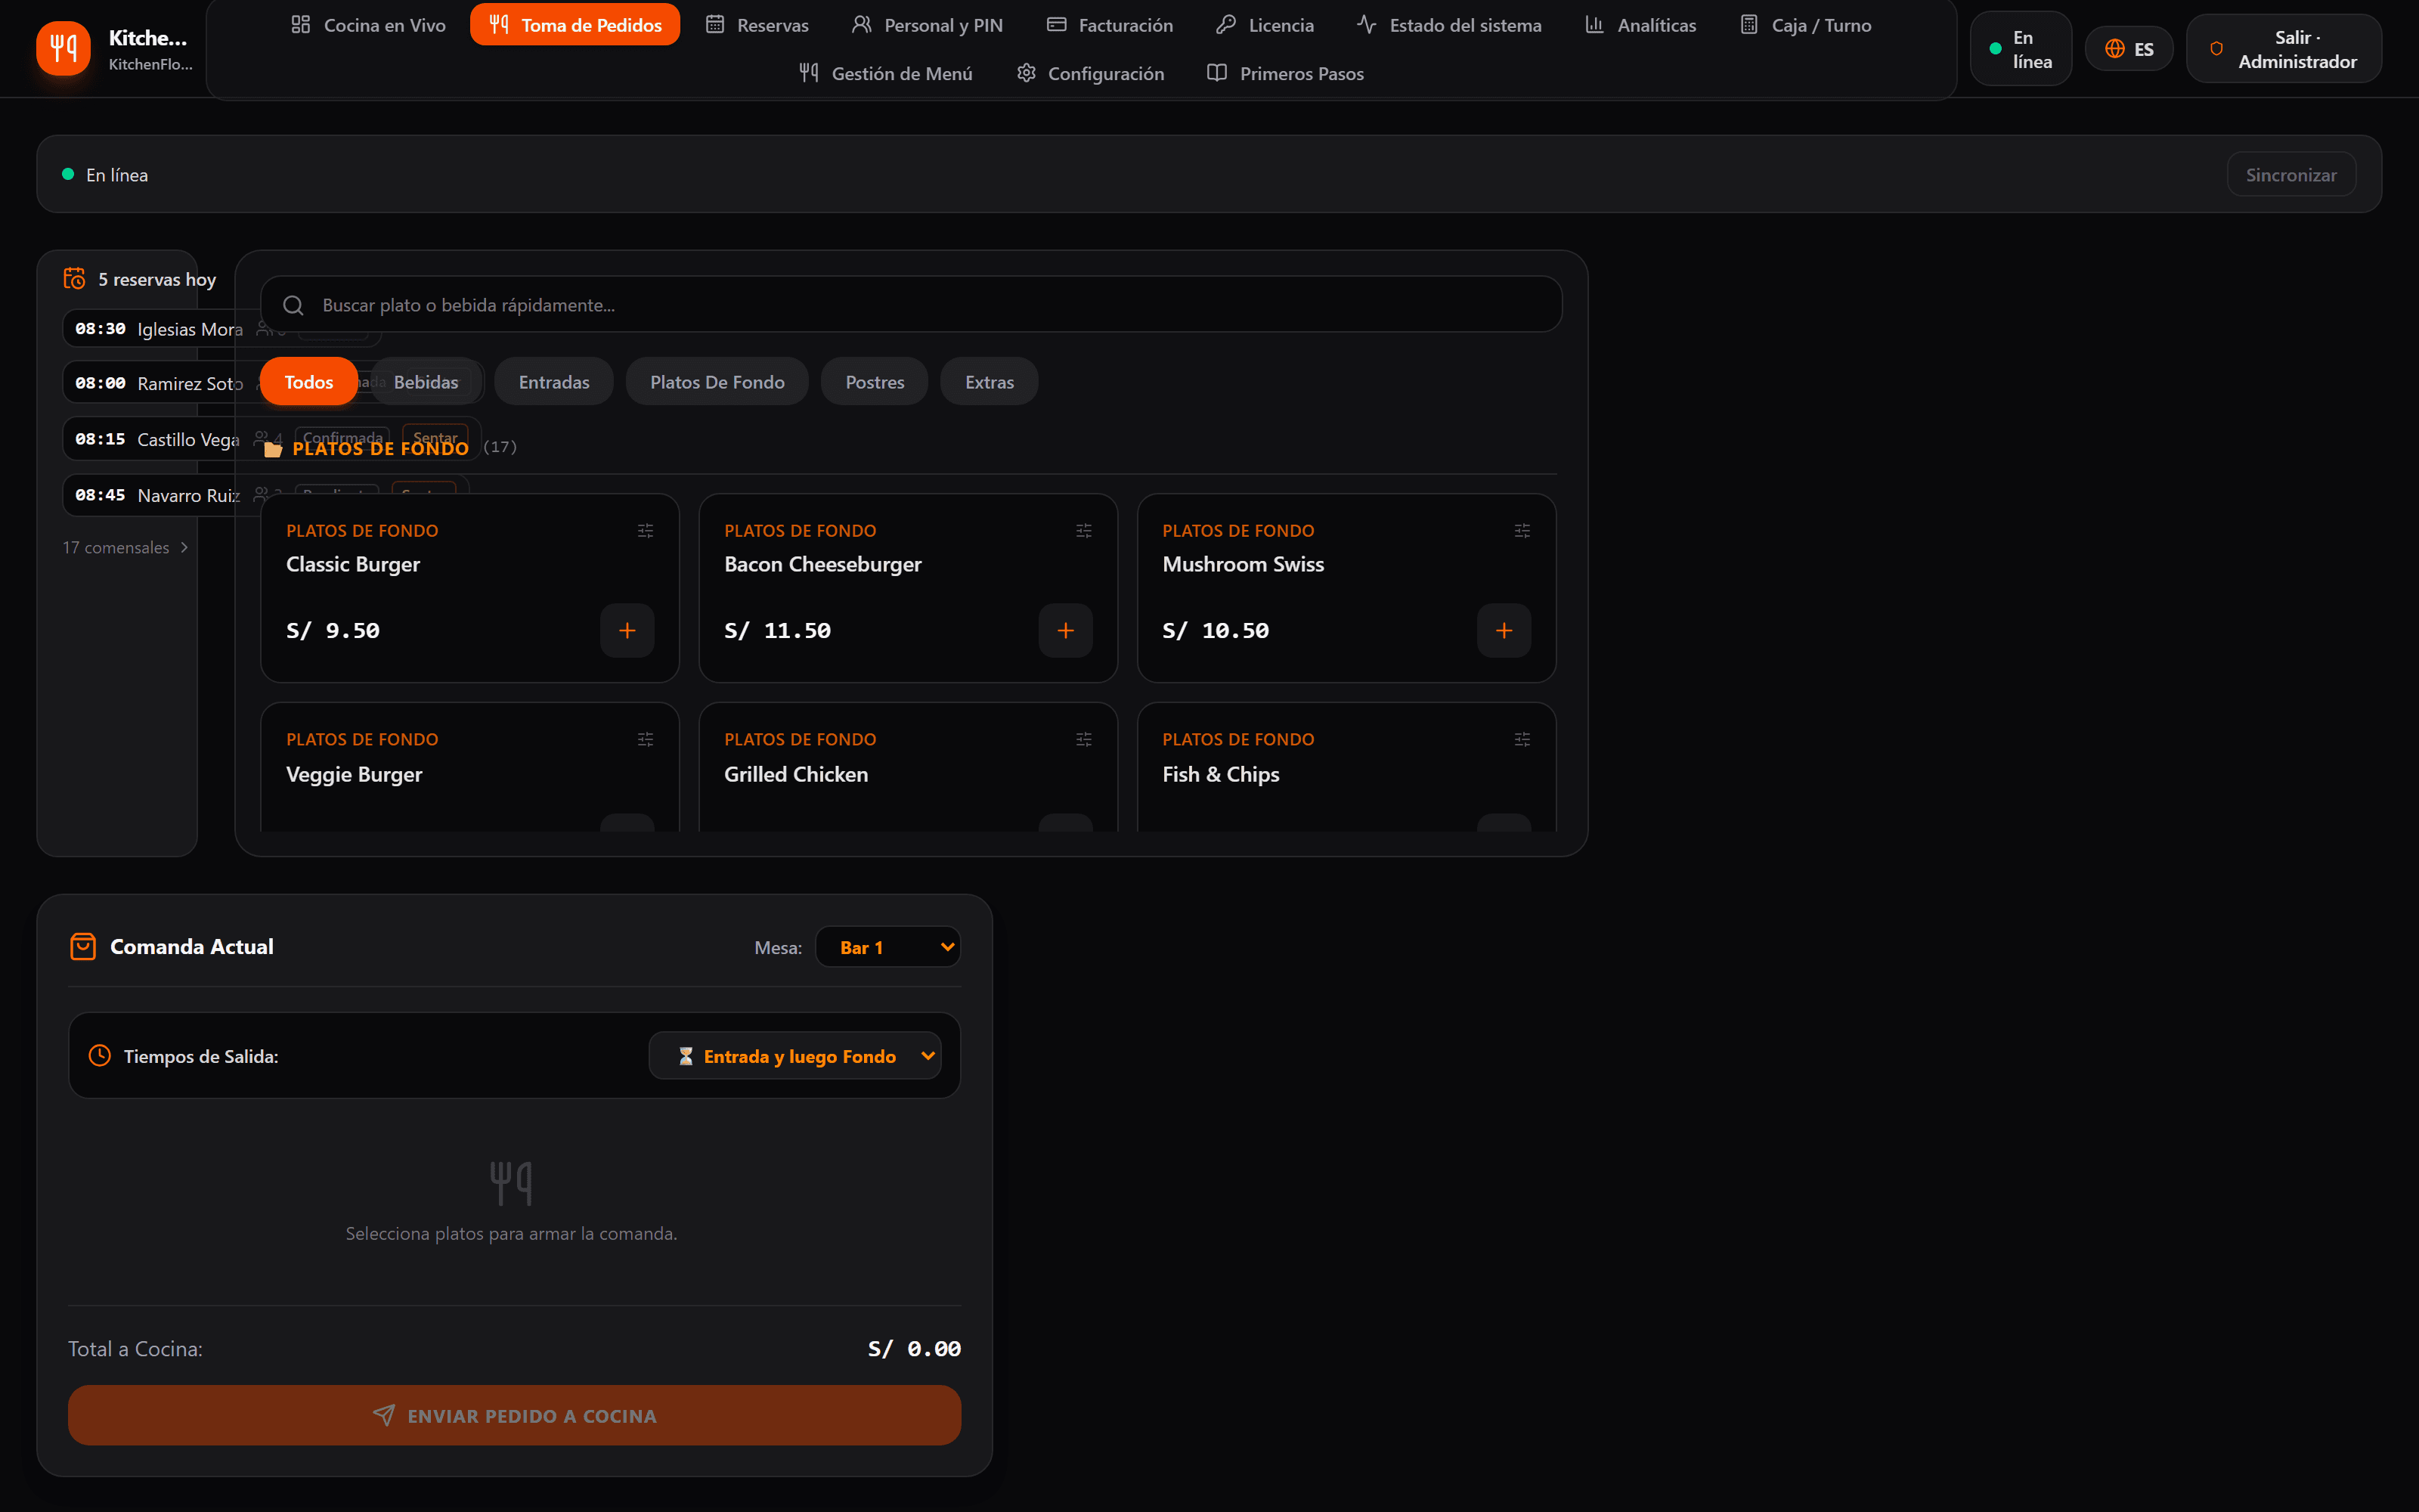This screenshot has height=1512, width=2419.
Task: Open the Licencia page
Action: coord(1265,25)
